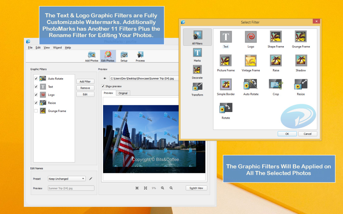Show the All Filters category
Viewport: 343px width, 214px height.
coord(197,37)
